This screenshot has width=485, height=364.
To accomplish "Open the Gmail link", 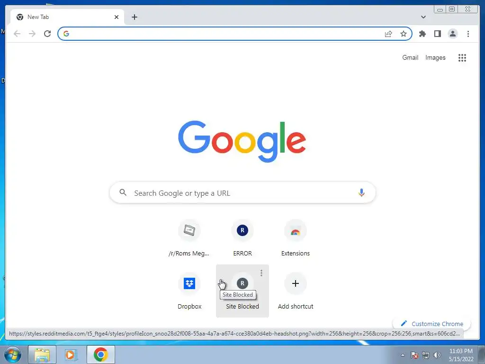I will point(410,57).
